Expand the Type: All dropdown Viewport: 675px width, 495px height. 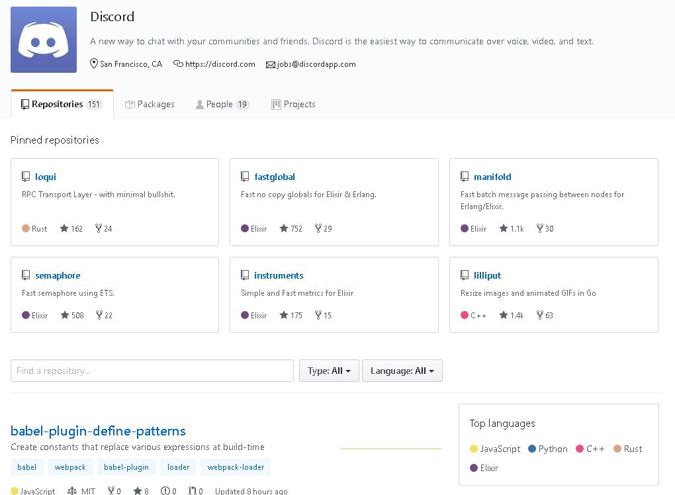329,371
